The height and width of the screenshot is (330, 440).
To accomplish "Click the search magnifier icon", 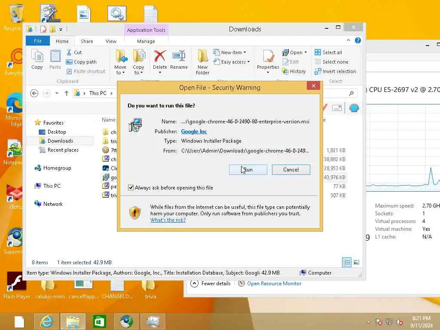I will [351, 93].
